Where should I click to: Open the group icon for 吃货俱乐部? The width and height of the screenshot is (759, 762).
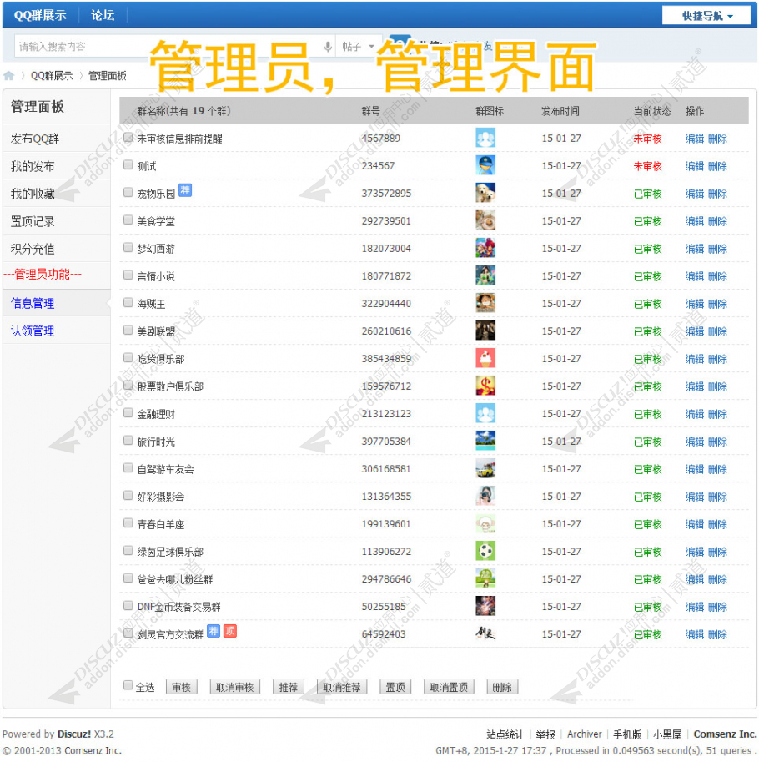(485, 358)
